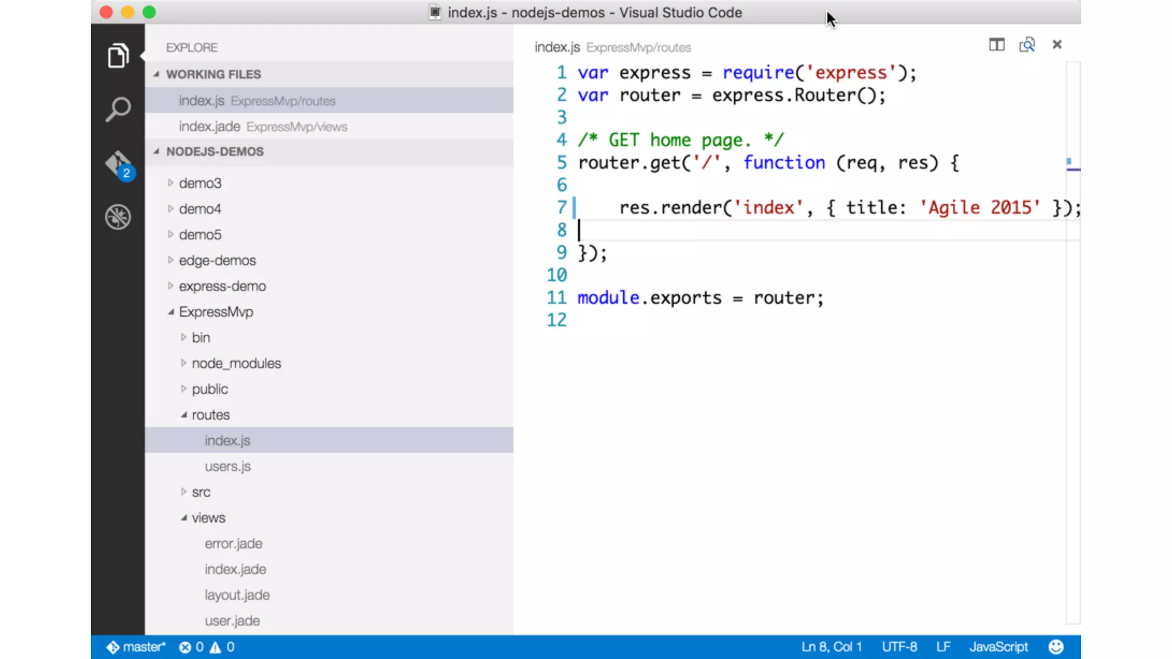Expand the node_modules folder

(x=236, y=363)
